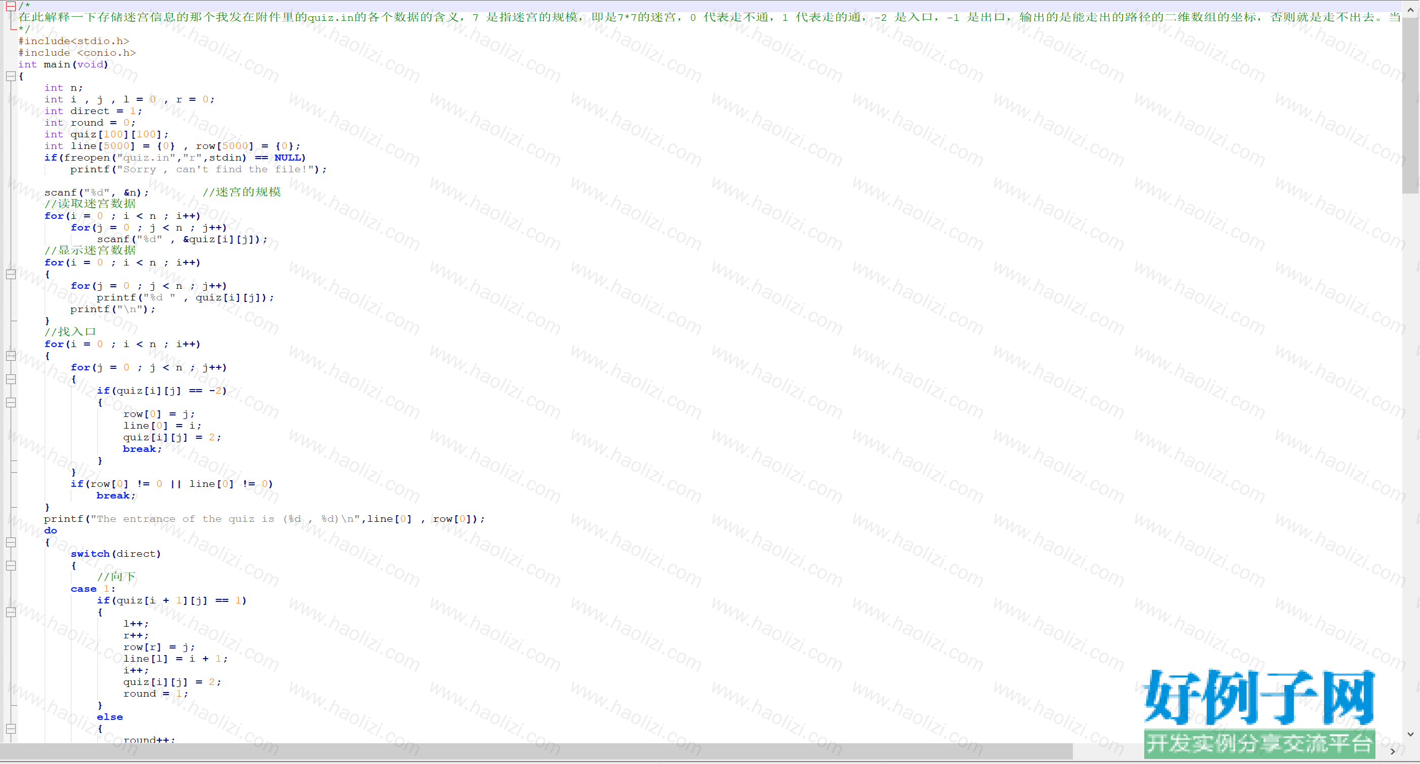Collapse main function at its opening brace

point(11,76)
